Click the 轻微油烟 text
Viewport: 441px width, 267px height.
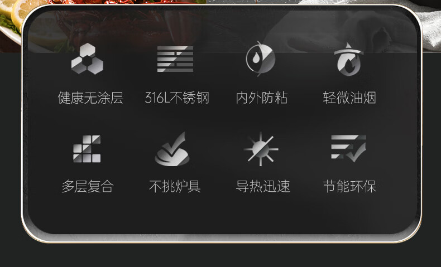(x=349, y=98)
